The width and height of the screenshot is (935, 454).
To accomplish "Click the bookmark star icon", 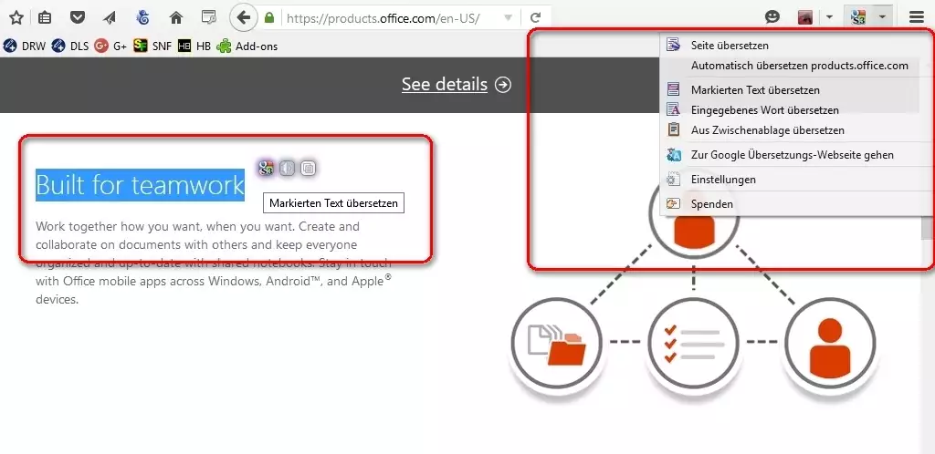I will click(x=16, y=17).
